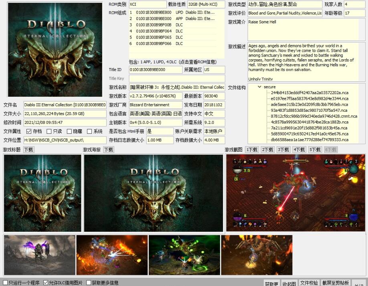Click the 1下载 screenshot download button
The width and height of the screenshot is (368, 286).
252,149
